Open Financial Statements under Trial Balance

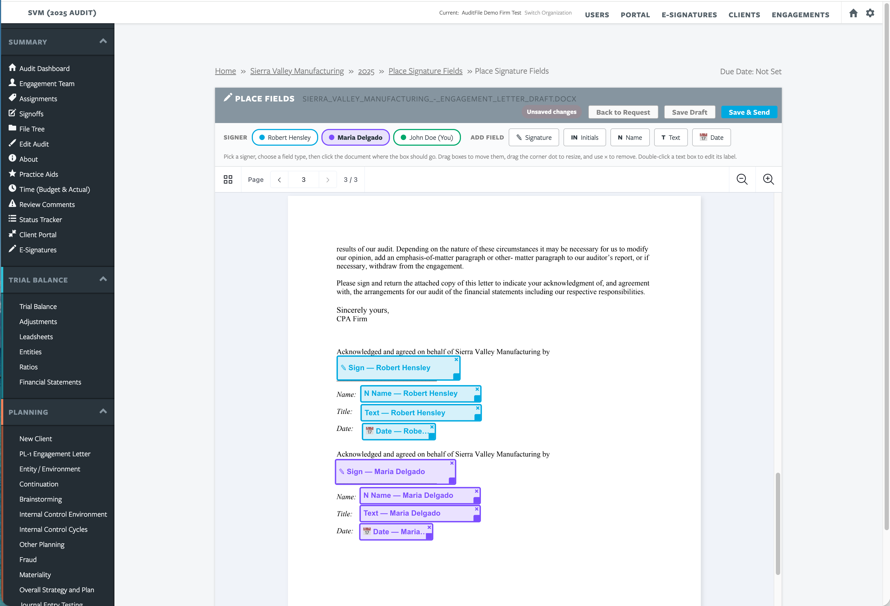pyautogui.click(x=50, y=382)
